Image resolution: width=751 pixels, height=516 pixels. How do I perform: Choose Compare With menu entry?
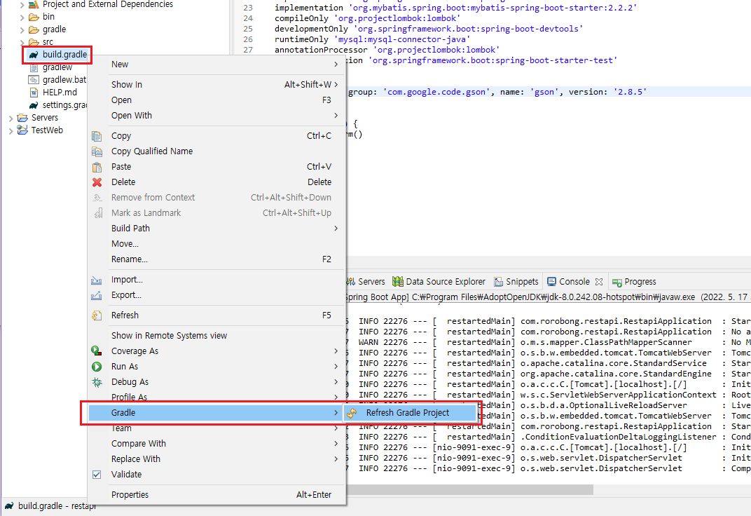pyautogui.click(x=216, y=444)
